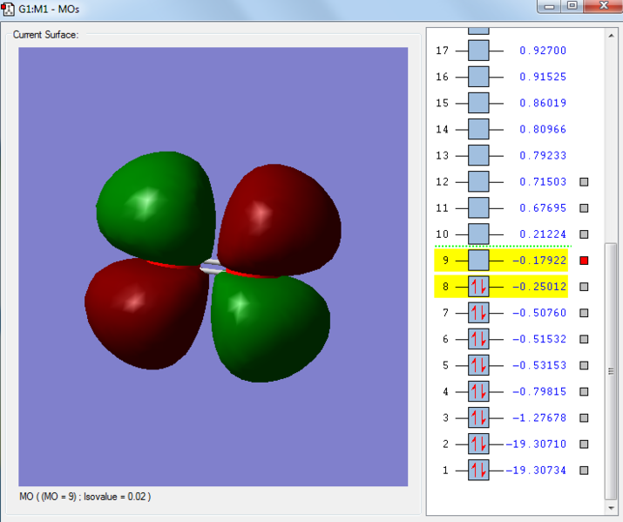
Task: Select occupied orbital box of MO 7
Action: (478, 313)
